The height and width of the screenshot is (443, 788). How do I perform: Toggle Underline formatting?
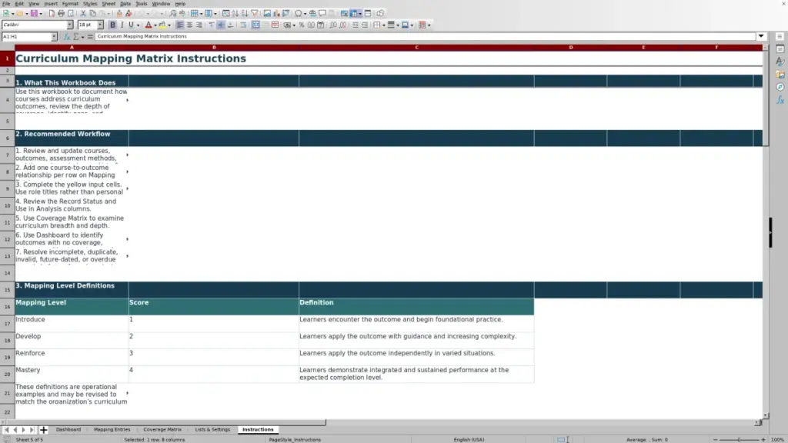[x=131, y=25]
